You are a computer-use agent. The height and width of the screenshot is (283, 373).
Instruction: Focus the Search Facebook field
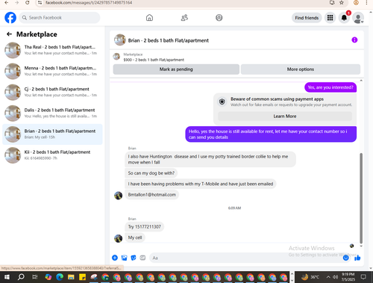click(x=60, y=18)
